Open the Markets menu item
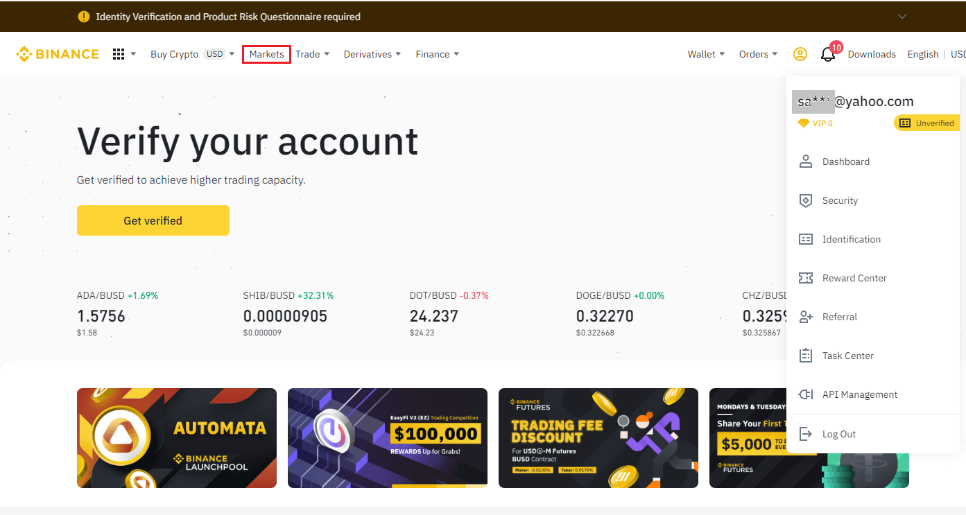Image resolution: width=966 pixels, height=515 pixels. point(266,54)
